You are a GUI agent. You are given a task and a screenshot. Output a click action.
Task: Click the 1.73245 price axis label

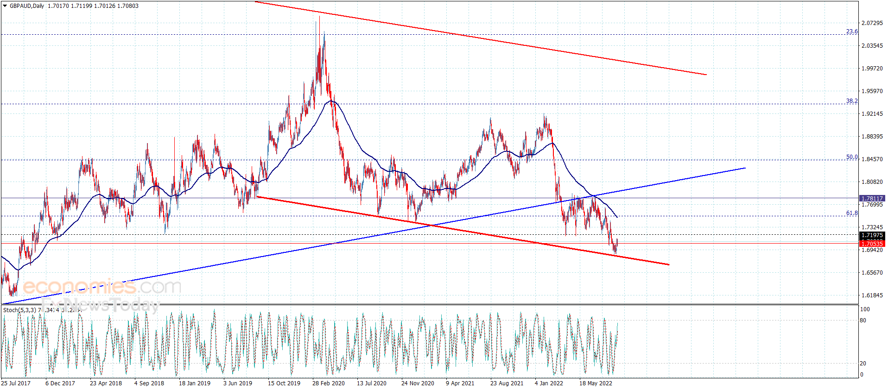pyautogui.click(x=872, y=227)
